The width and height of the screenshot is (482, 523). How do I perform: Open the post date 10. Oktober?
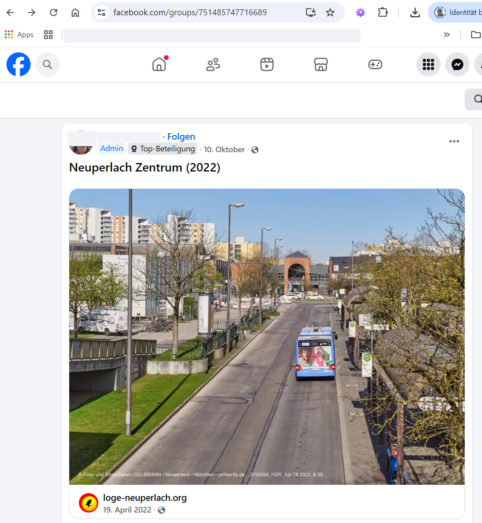pyautogui.click(x=224, y=150)
